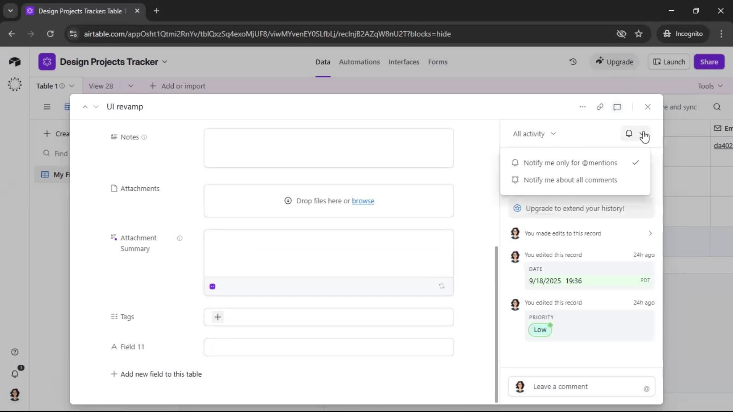Image resolution: width=733 pixels, height=412 pixels.
Task: Click the Table 1 info icon
Action: coord(62,86)
